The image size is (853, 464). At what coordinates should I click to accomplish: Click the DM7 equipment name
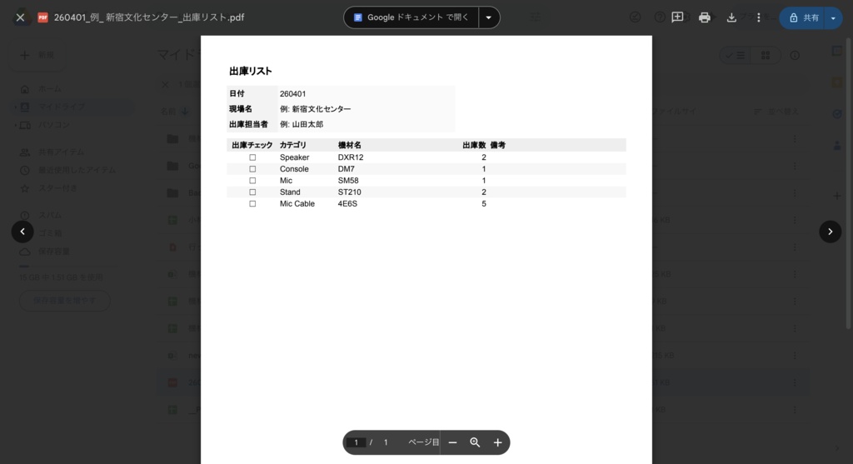(346, 168)
